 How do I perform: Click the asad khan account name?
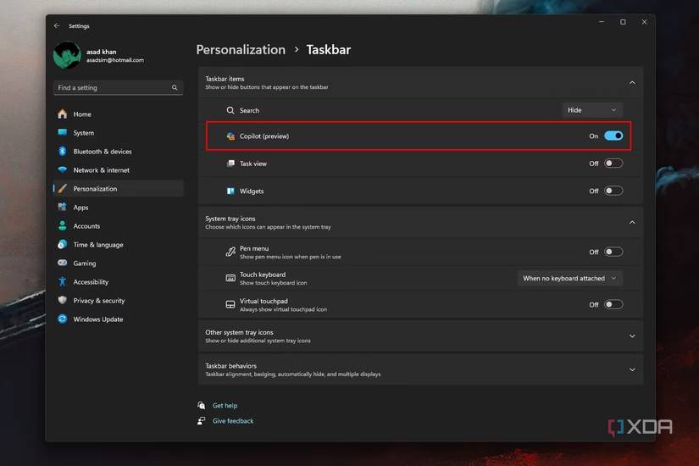[x=101, y=52]
